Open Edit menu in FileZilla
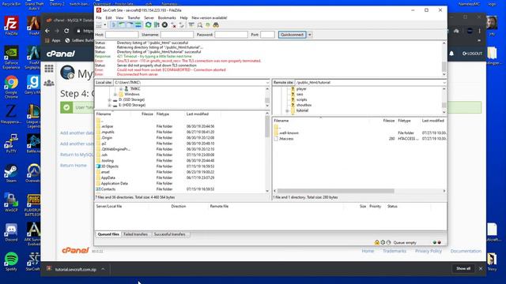This screenshot has height=284, width=506. pyautogui.click(x=109, y=17)
